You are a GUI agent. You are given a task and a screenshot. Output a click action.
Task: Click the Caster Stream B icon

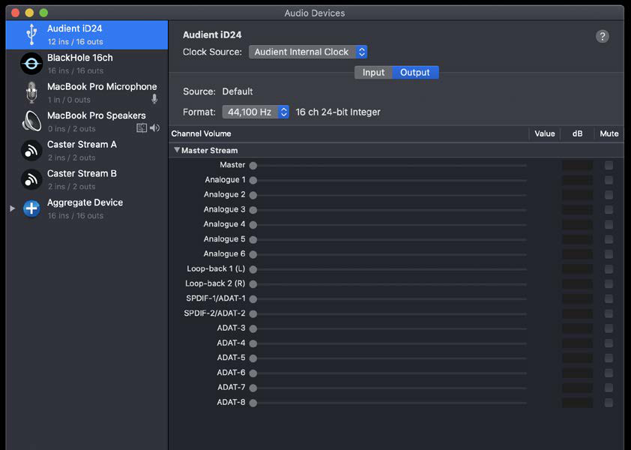click(x=31, y=180)
